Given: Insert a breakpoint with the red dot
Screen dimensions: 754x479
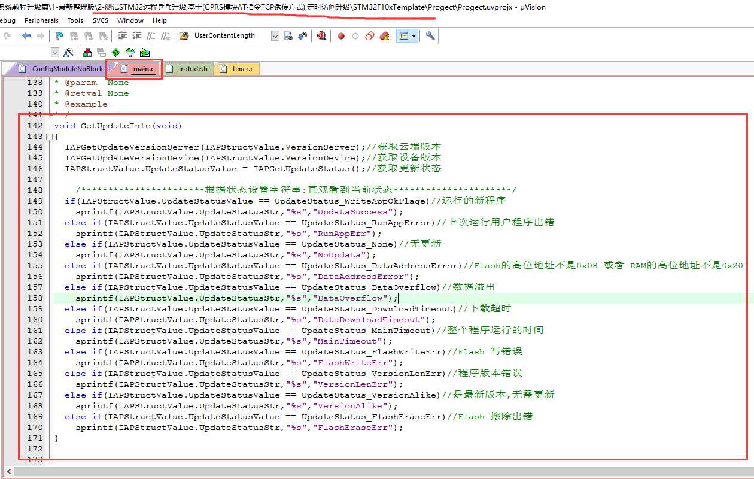Looking at the screenshot, I should (341, 36).
